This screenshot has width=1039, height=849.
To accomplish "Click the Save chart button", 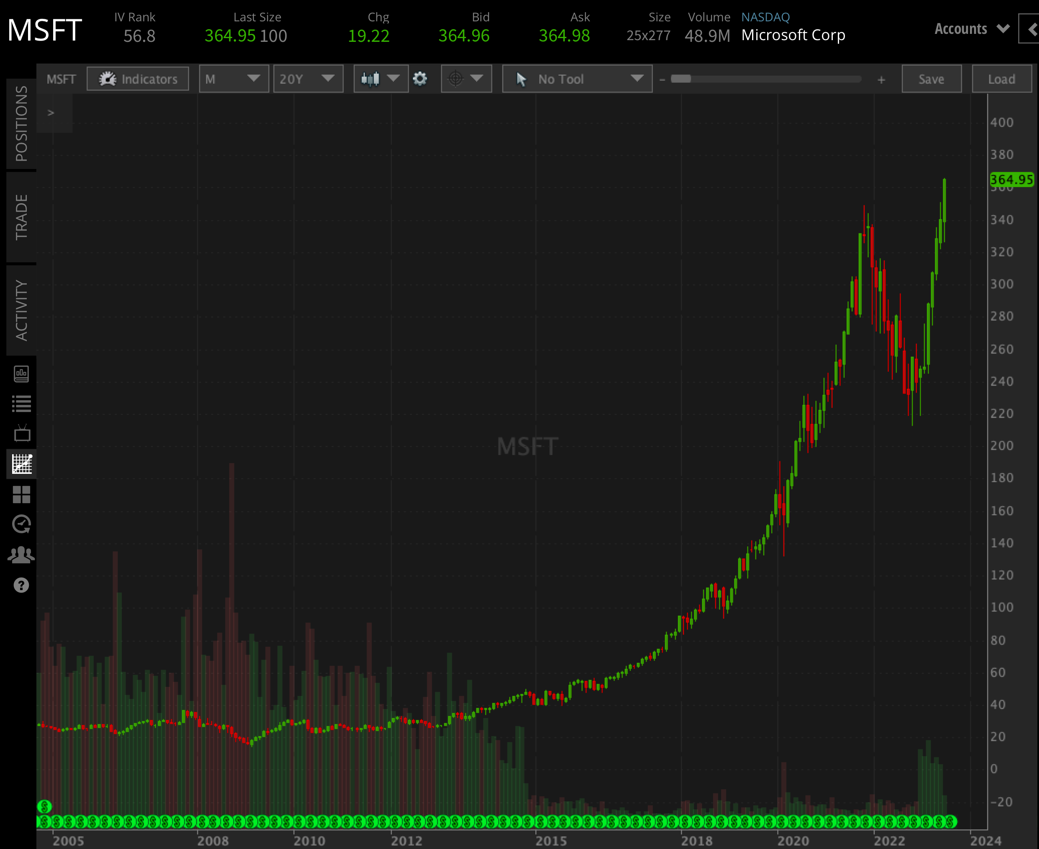I will point(931,78).
